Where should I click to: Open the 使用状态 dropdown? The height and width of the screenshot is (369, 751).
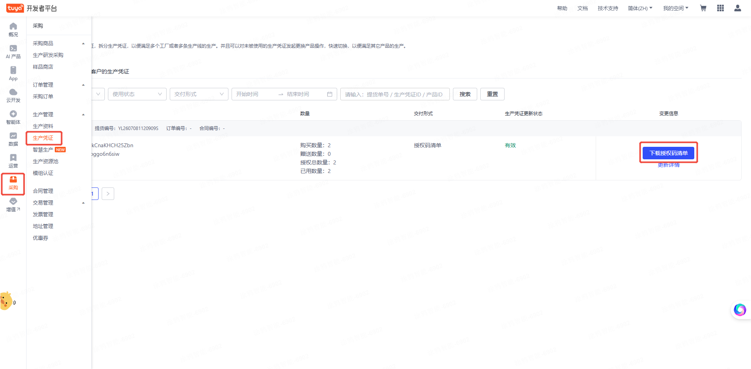[137, 94]
